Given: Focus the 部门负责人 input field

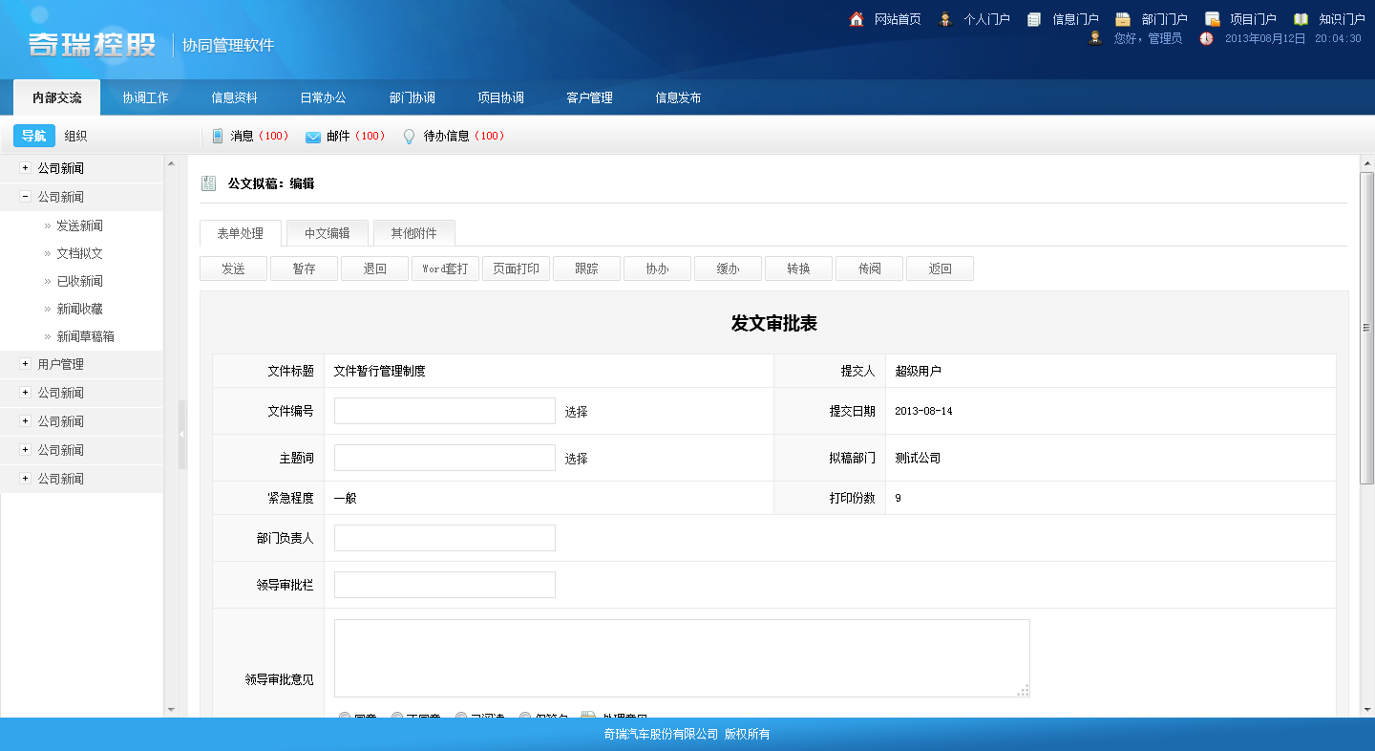Looking at the screenshot, I should [445, 538].
